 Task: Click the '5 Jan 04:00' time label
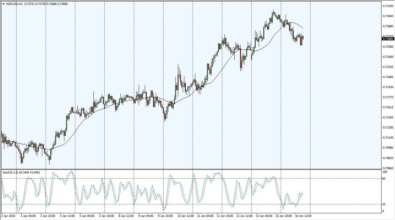coord(87,216)
